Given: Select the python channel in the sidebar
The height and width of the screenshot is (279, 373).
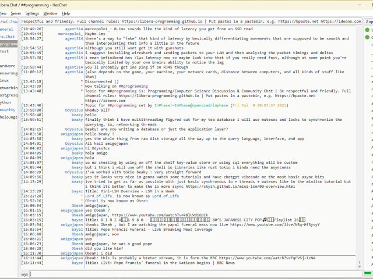Looking at the screenshot, I should coord(6,102).
